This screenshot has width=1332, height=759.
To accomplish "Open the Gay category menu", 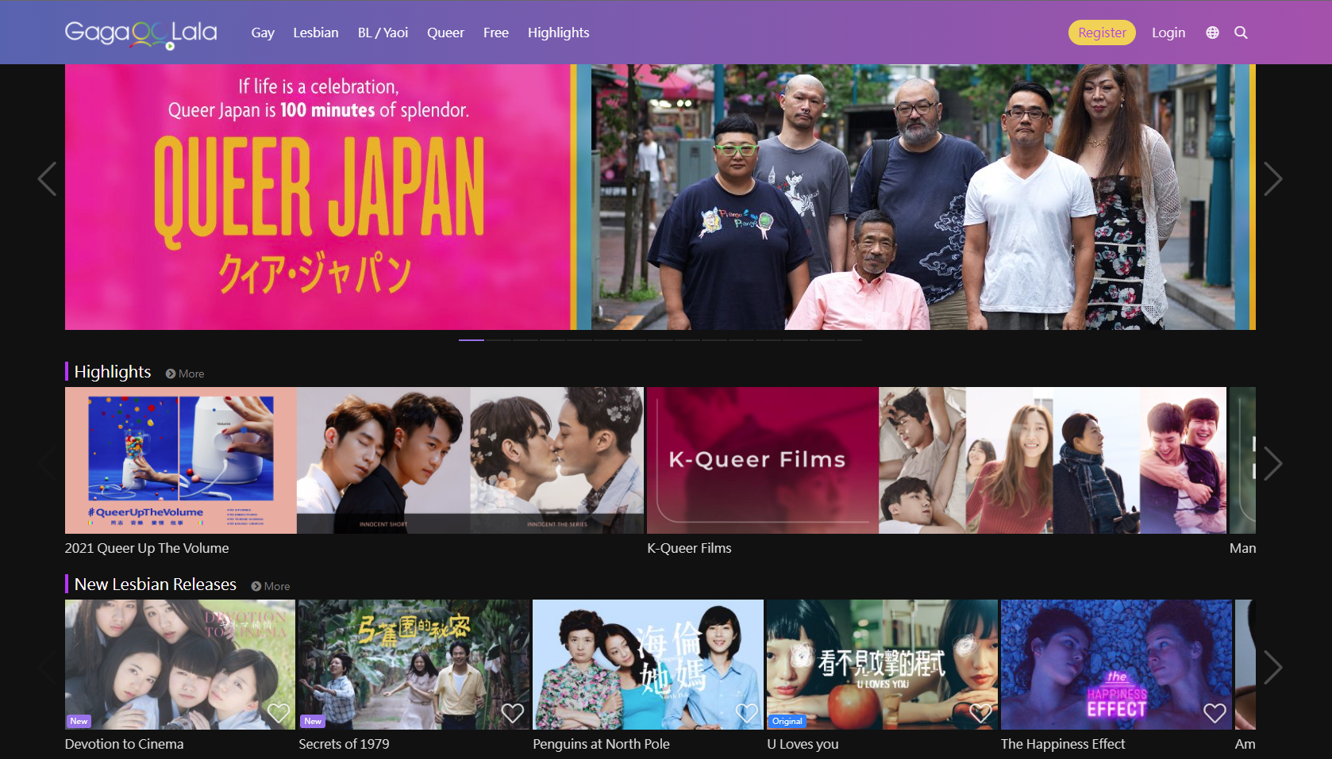I will (x=263, y=33).
